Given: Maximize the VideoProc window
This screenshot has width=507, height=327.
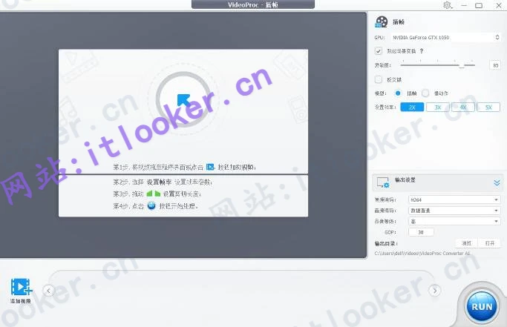Looking at the screenshot, I should 479,5.
